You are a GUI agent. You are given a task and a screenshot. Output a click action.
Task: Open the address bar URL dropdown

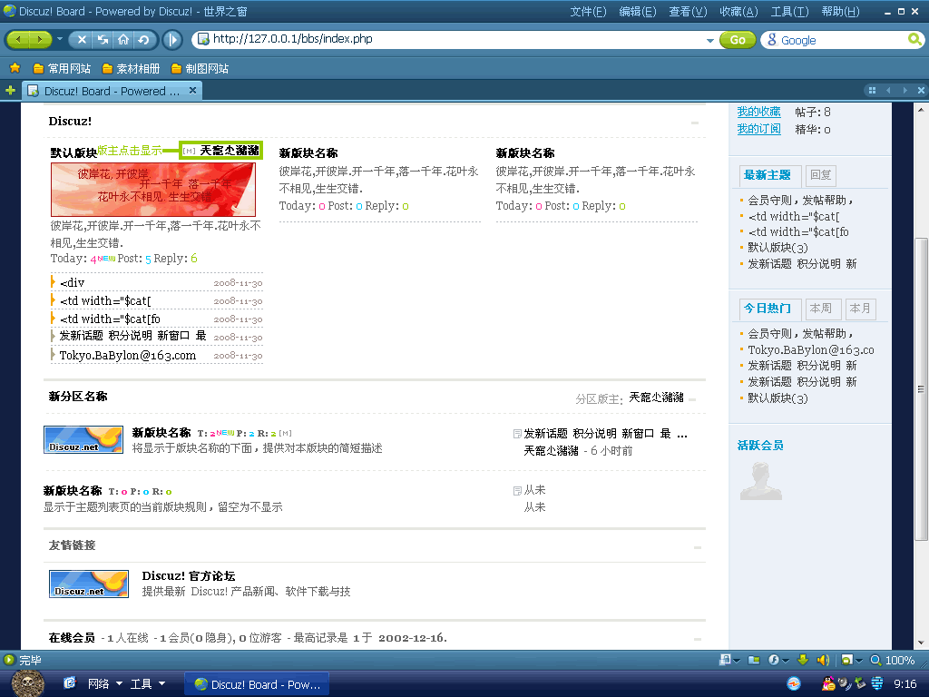(709, 40)
